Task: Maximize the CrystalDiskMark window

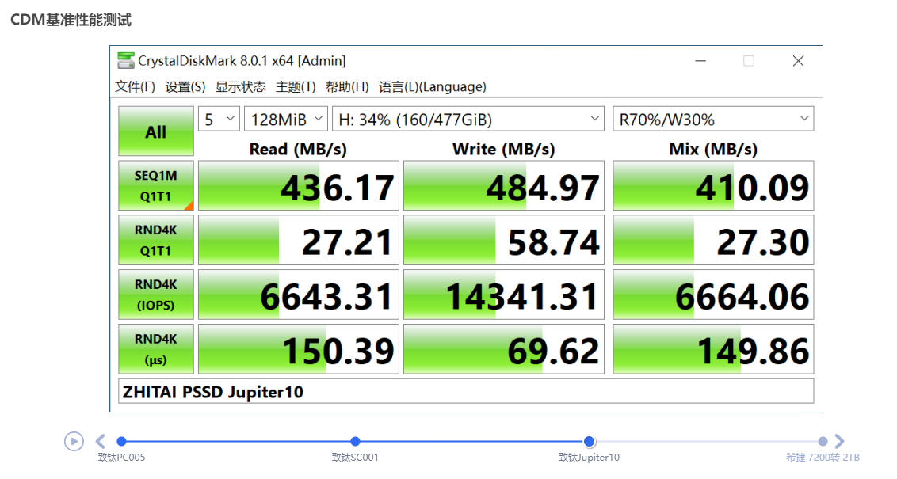Action: 749,61
